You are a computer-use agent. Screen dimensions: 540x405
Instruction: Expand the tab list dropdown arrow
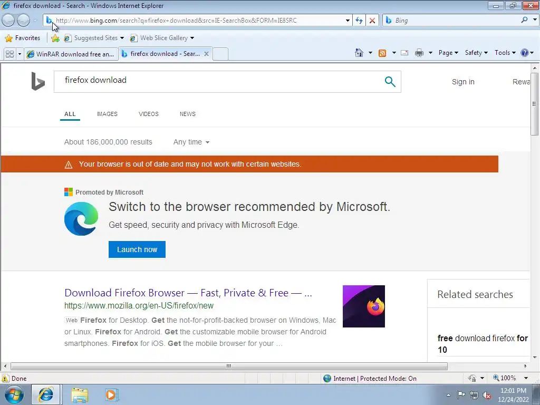[x=20, y=54]
